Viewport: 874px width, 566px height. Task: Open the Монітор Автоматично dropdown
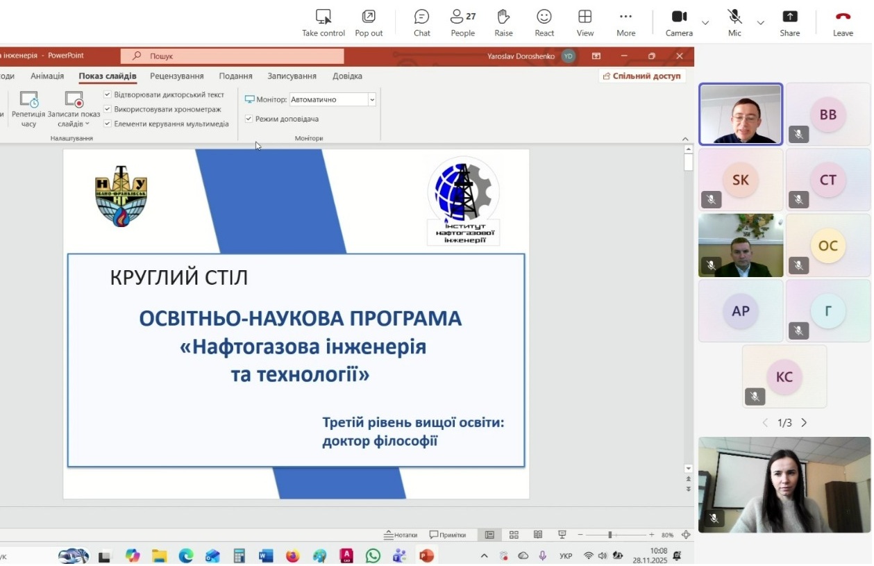click(371, 99)
